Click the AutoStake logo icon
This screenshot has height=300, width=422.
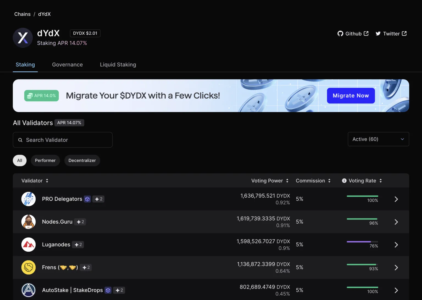point(29,290)
